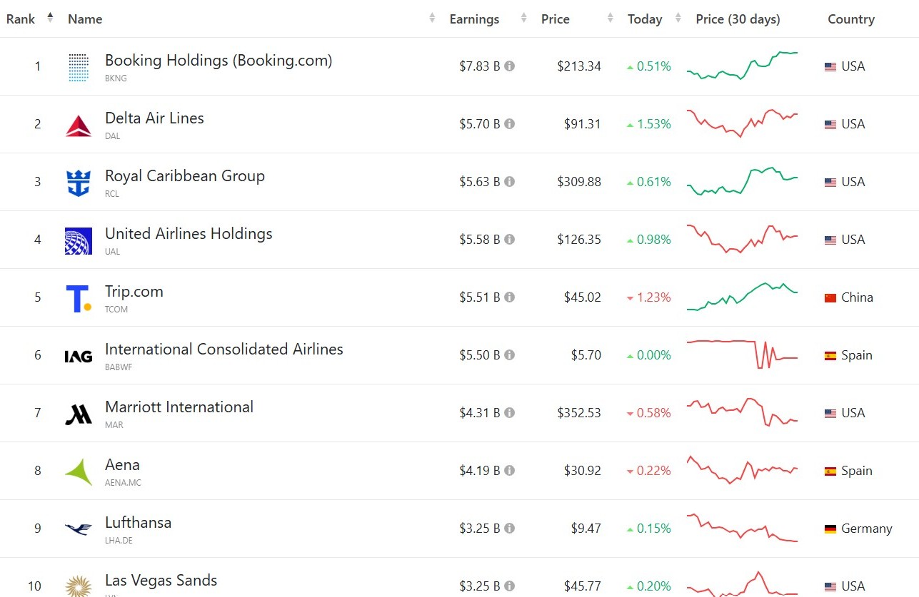
Task: Click the Booking Holdings logo icon
Action: pyautogui.click(x=79, y=67)
